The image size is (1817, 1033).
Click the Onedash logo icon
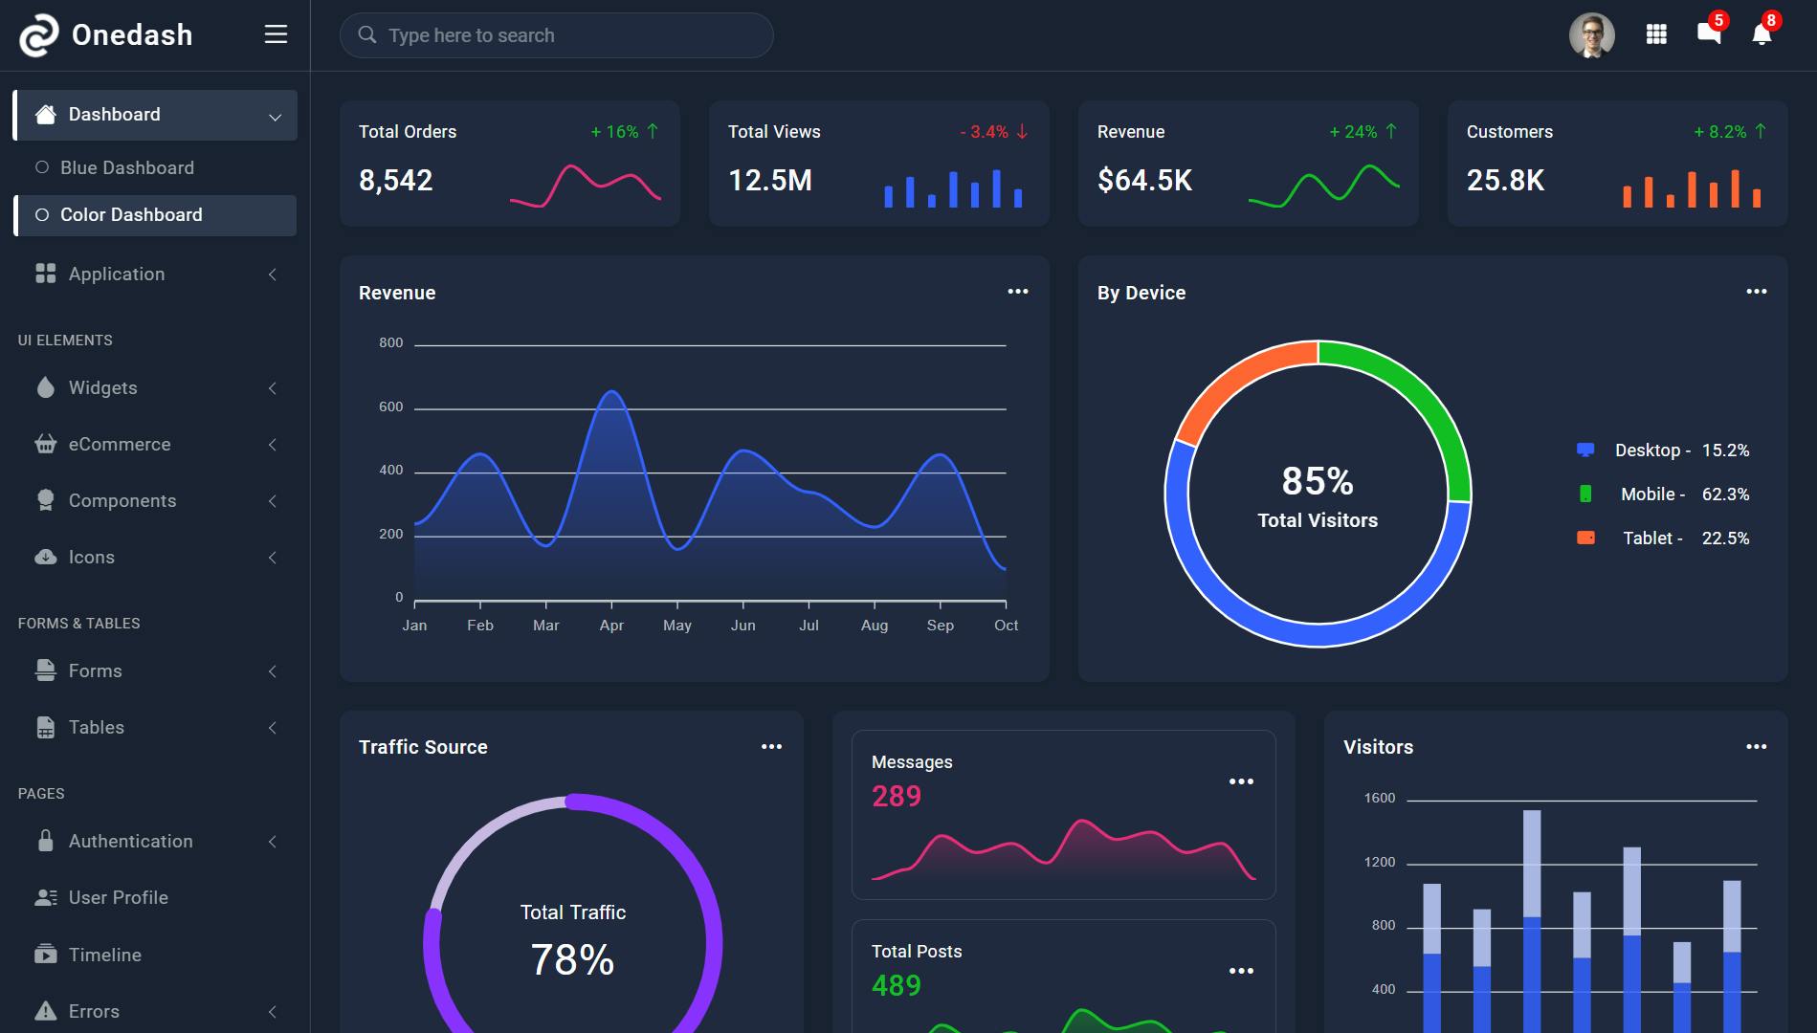39,35
